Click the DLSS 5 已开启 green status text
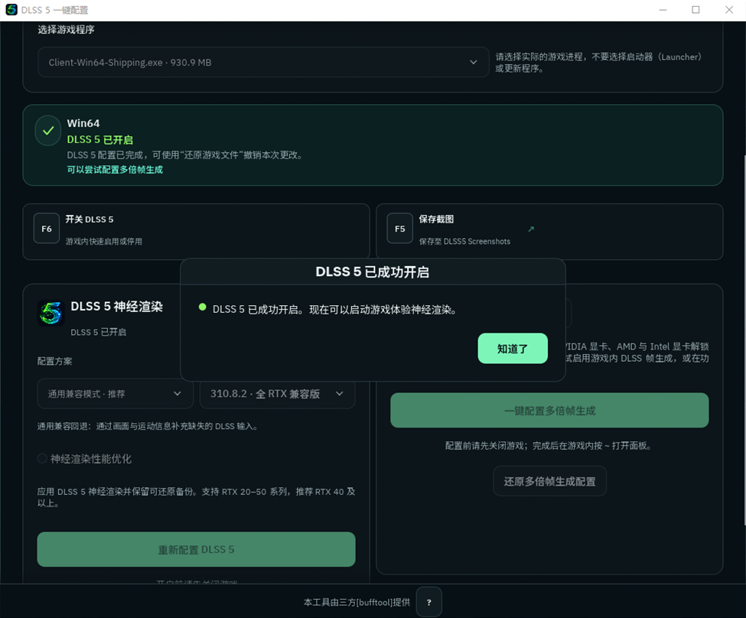 100,140
